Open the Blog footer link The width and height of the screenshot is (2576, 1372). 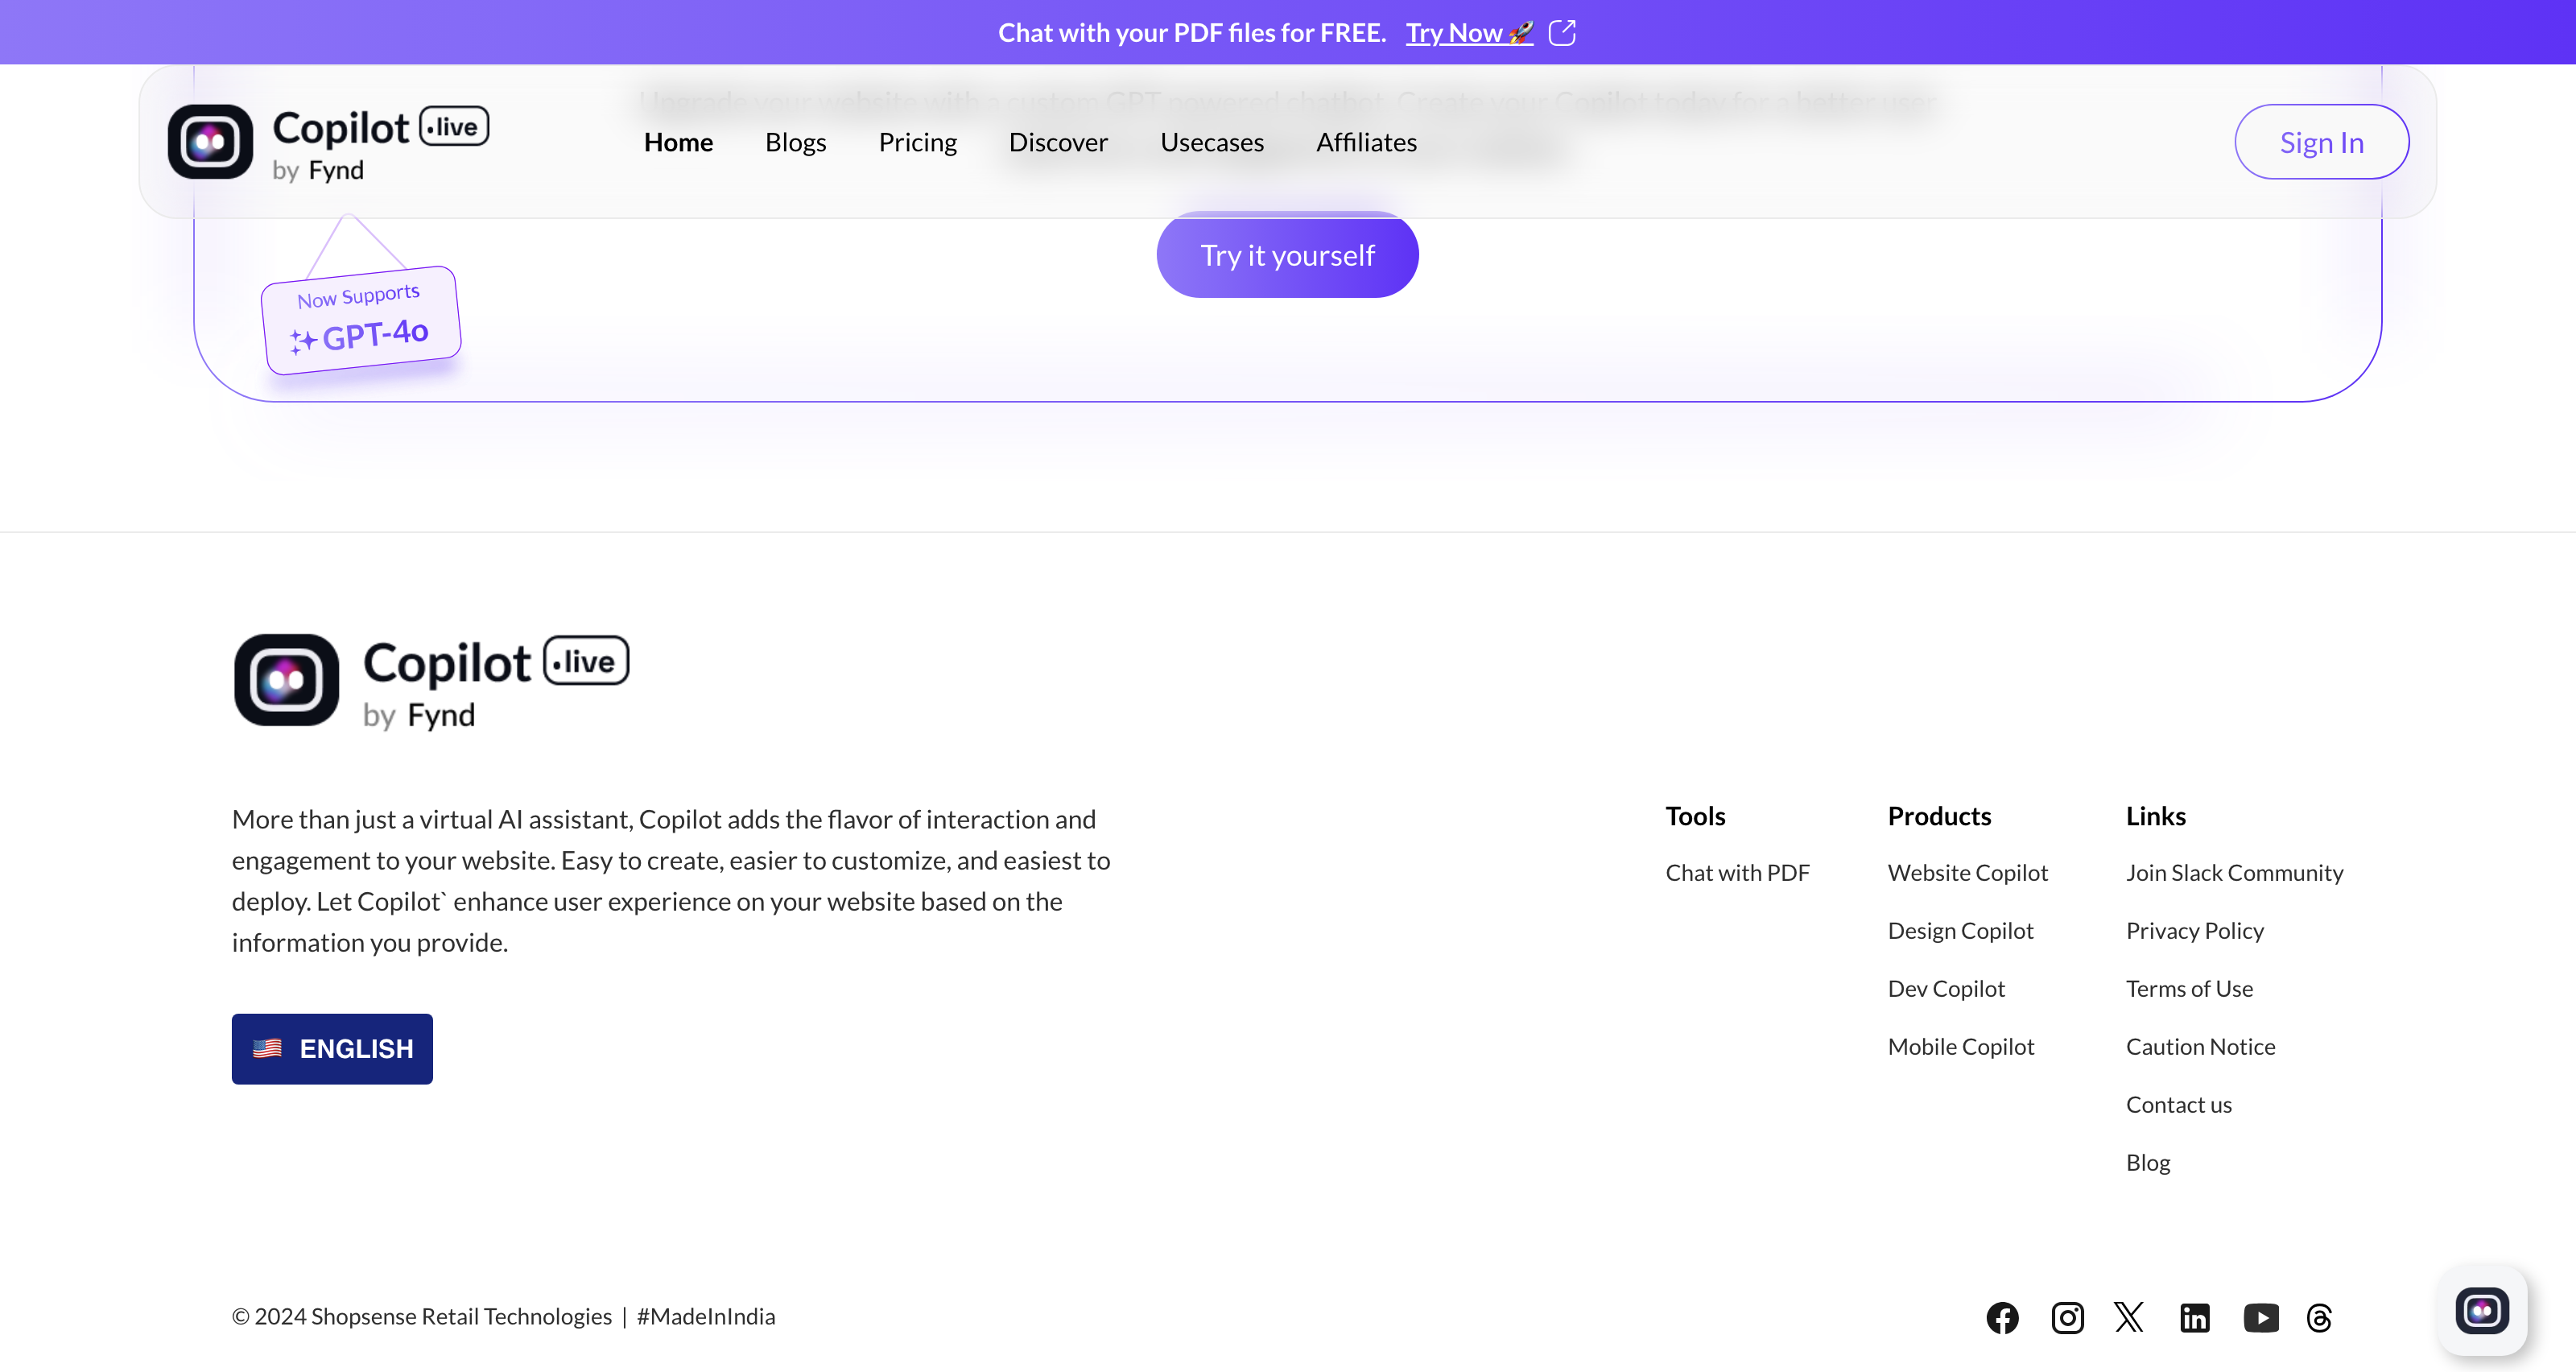[2148, 1163]
